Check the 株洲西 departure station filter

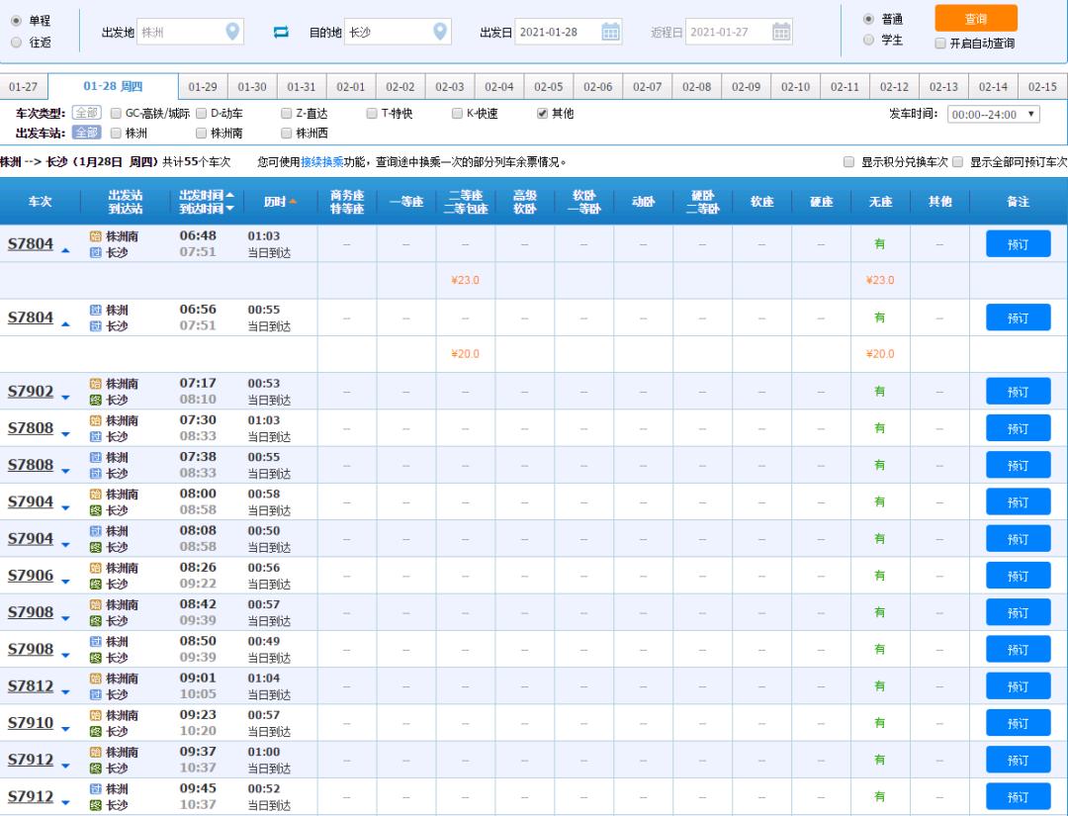pyautogui.click(x=286, y=133)
